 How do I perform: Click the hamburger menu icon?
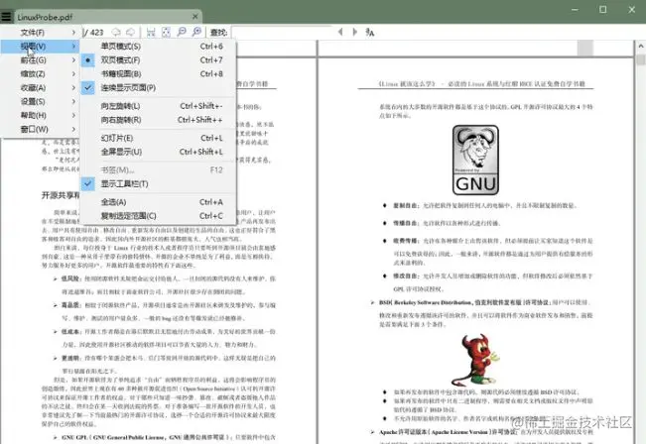point(6,17)
